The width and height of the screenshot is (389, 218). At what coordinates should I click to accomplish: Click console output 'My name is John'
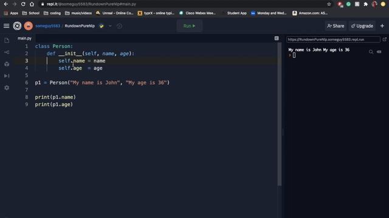[305, 50]
